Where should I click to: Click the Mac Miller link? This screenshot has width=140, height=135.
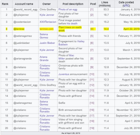pyautogui.click(x=66, y=57)
